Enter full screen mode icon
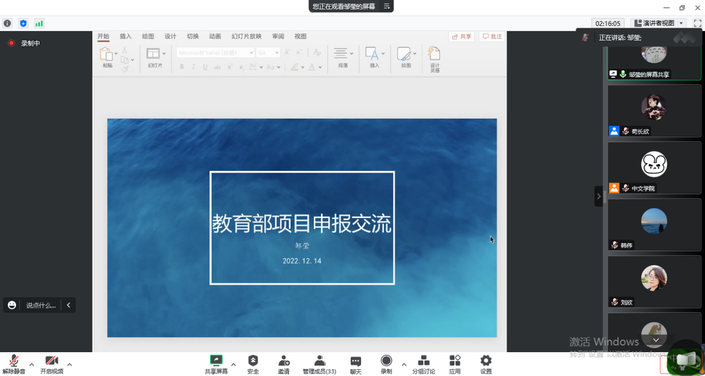 (697, 23)
